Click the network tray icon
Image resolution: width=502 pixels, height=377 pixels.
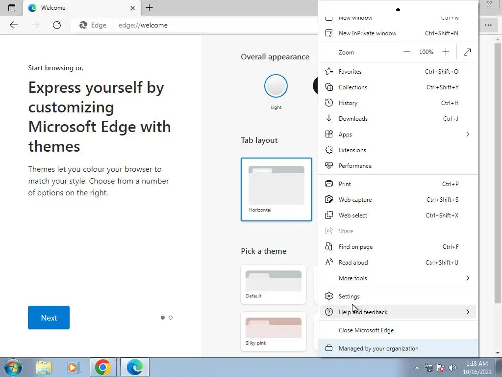click(x=428, y=368)
